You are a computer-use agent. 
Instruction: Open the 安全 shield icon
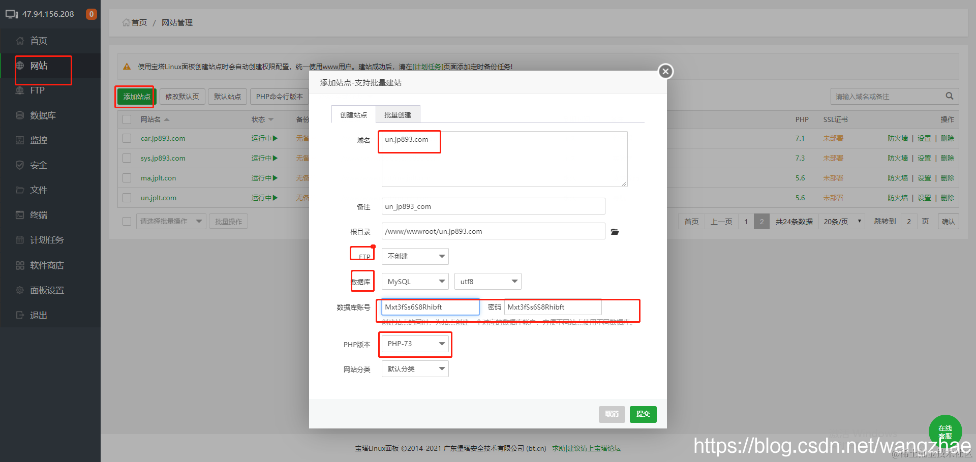20,165
